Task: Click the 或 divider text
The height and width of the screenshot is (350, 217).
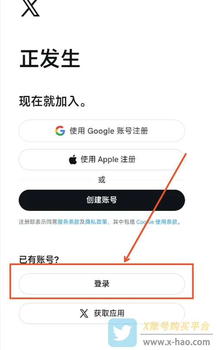Action: [x=102, y=180]
